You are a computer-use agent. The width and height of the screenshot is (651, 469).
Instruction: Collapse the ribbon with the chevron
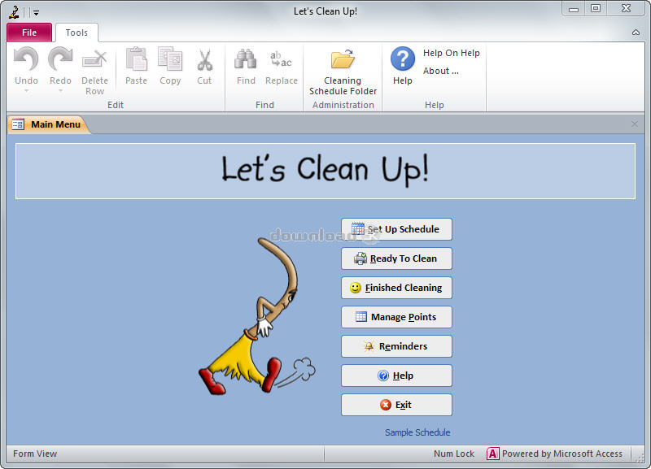636,33
